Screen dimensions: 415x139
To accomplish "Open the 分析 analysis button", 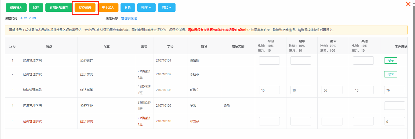I will 128,8.
